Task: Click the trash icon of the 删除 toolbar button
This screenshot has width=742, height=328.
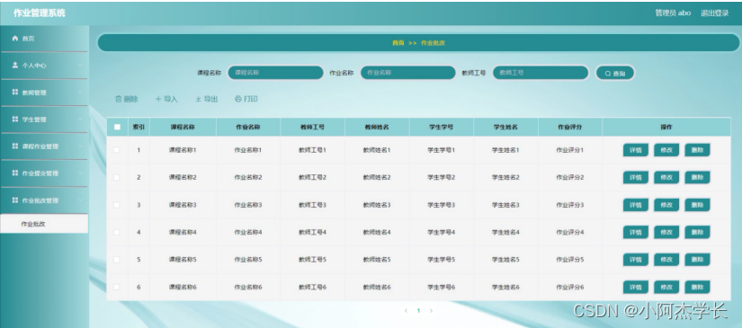Action: coord(119,99)
